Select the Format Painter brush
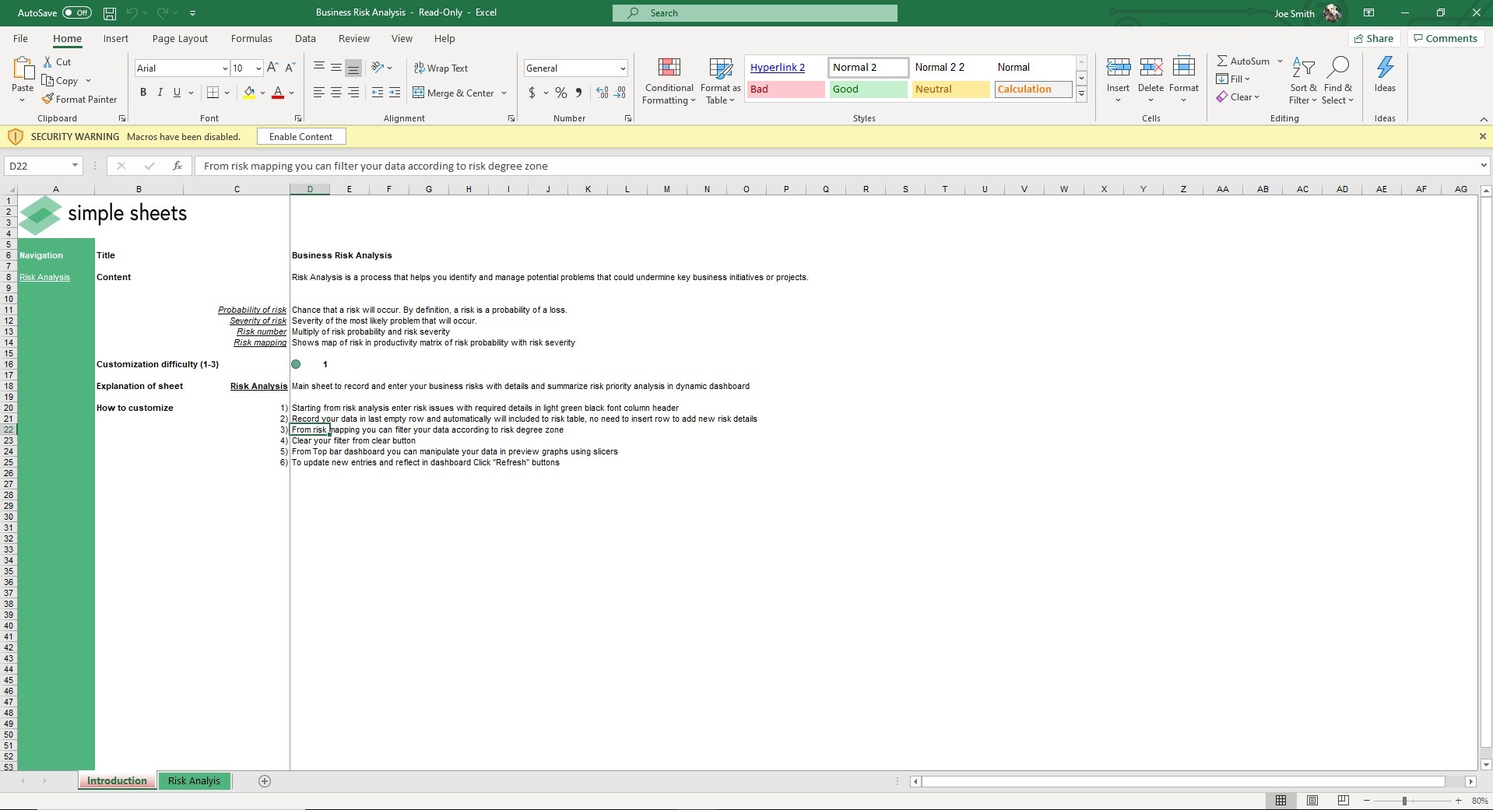 48,100
